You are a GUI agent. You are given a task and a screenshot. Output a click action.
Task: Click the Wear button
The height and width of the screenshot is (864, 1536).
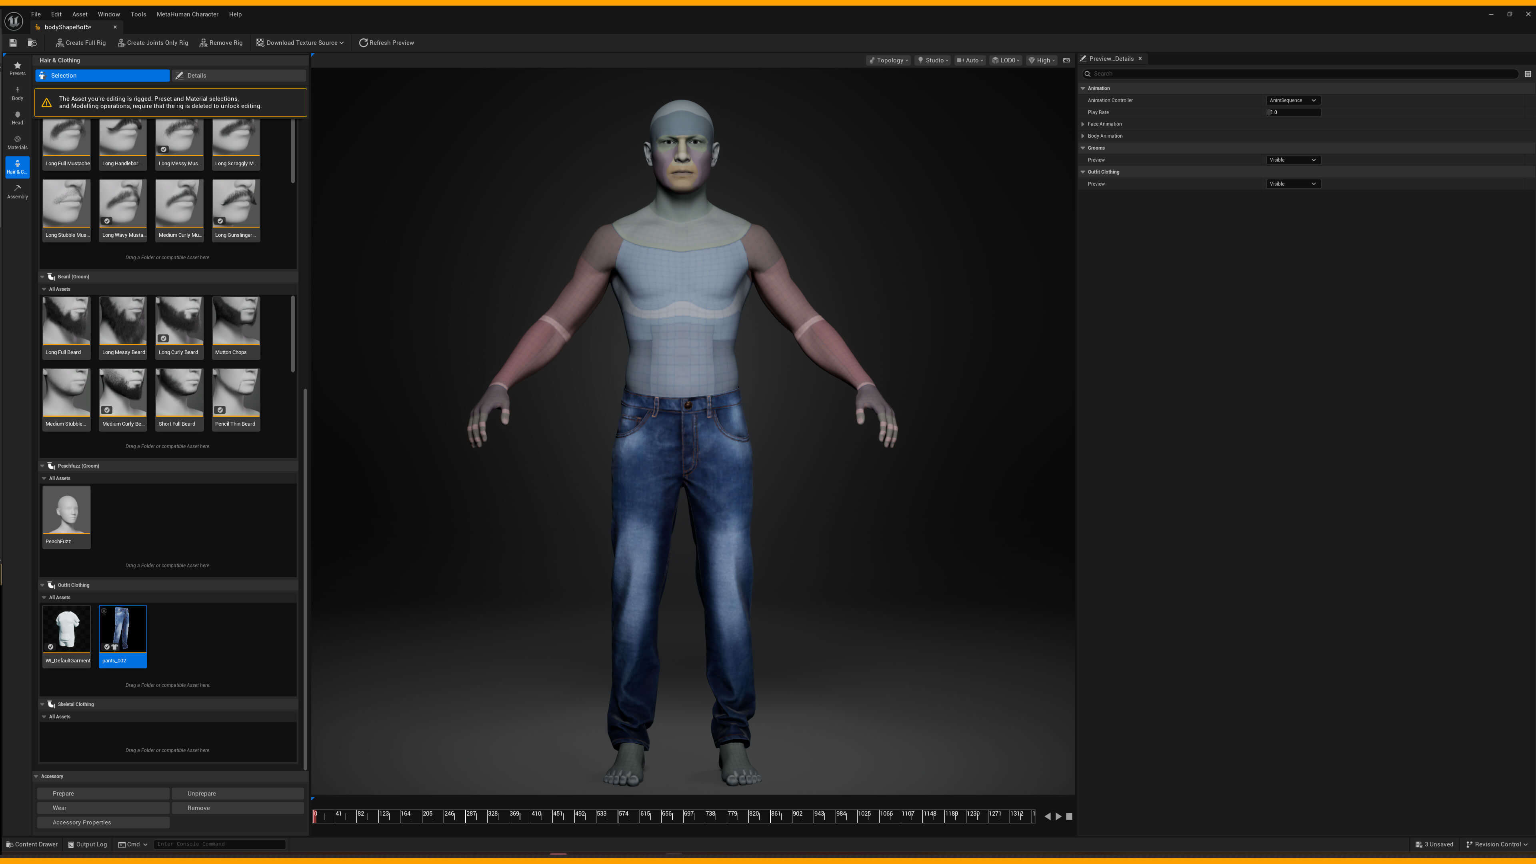(x=103, y=808)
